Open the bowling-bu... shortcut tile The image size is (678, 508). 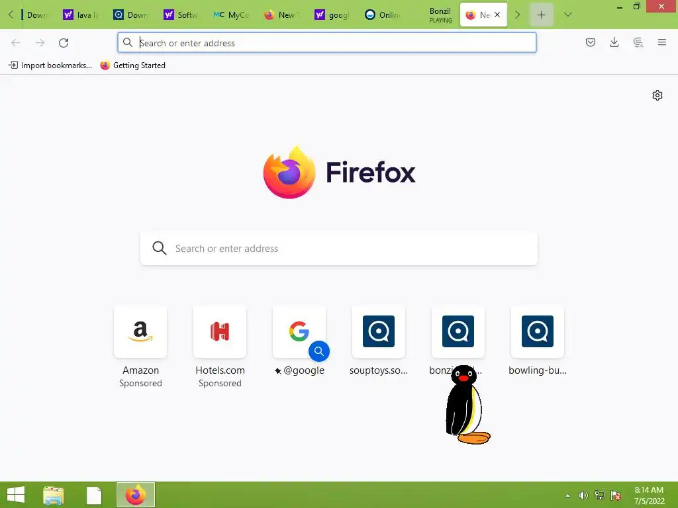pos(538,332)
